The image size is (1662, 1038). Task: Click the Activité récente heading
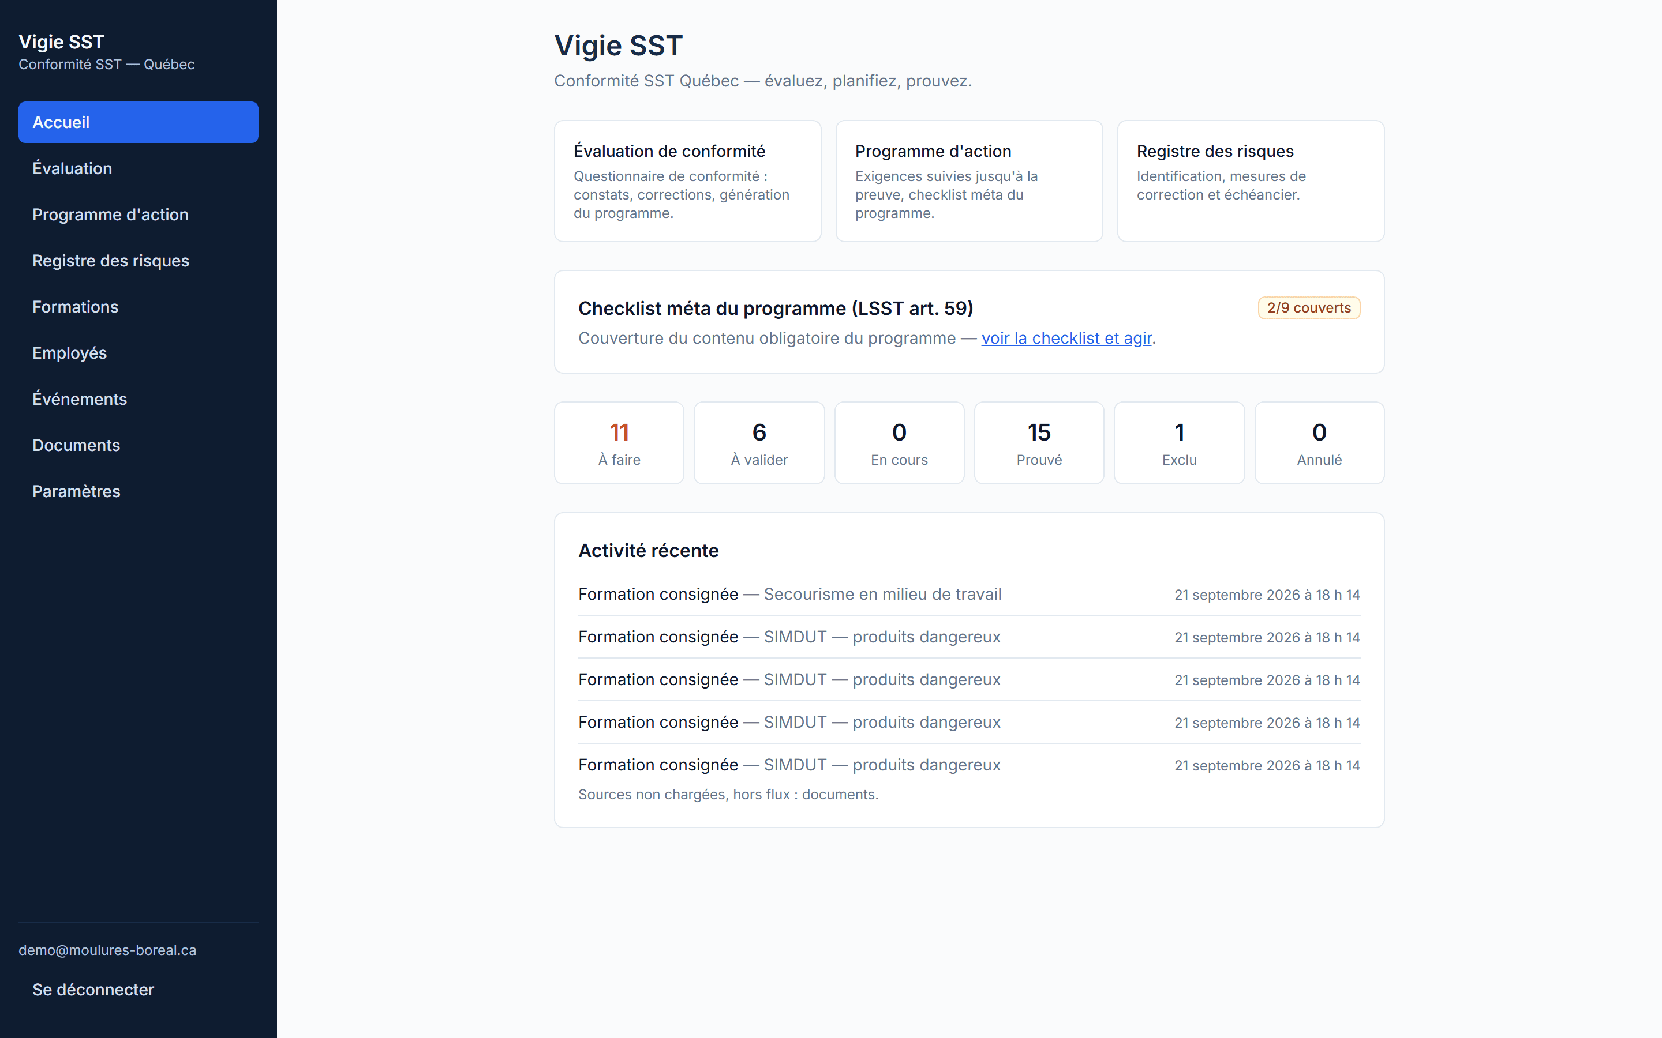coord(648,551)
